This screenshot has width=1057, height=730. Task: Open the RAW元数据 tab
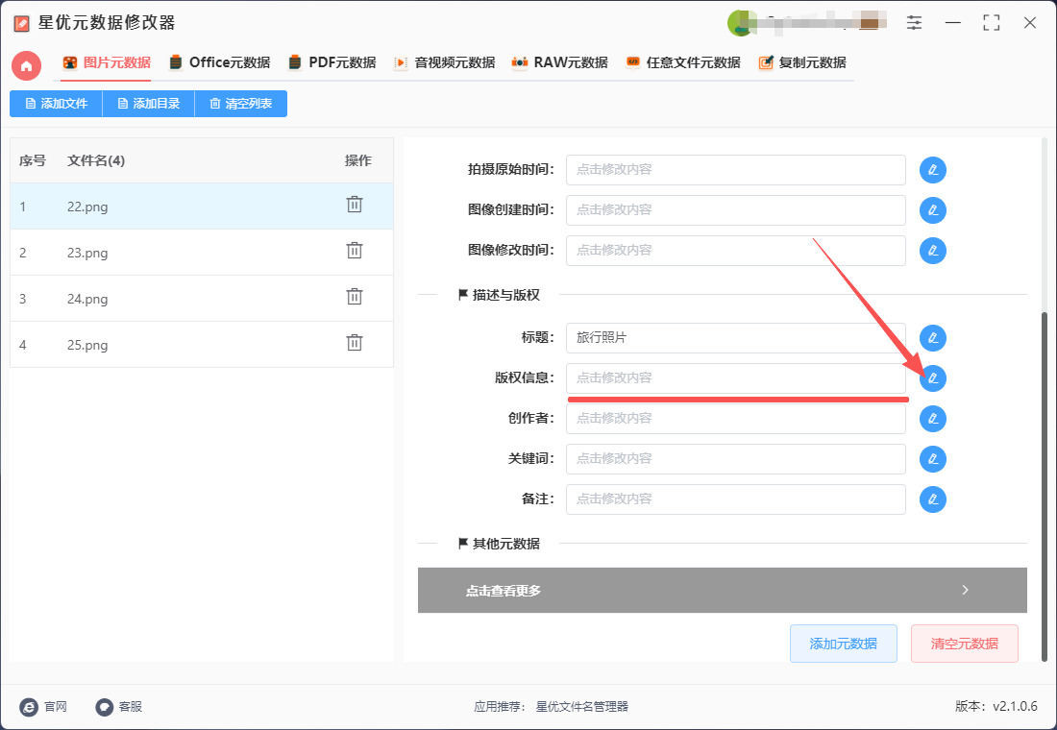click(559, 62)
